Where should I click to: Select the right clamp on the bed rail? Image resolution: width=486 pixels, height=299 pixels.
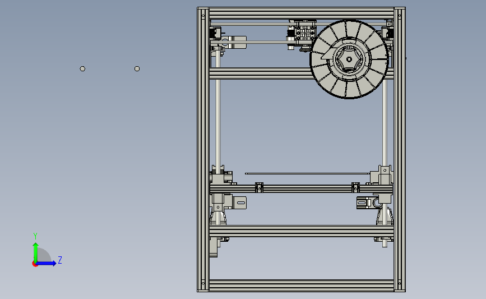click(355, 187)
